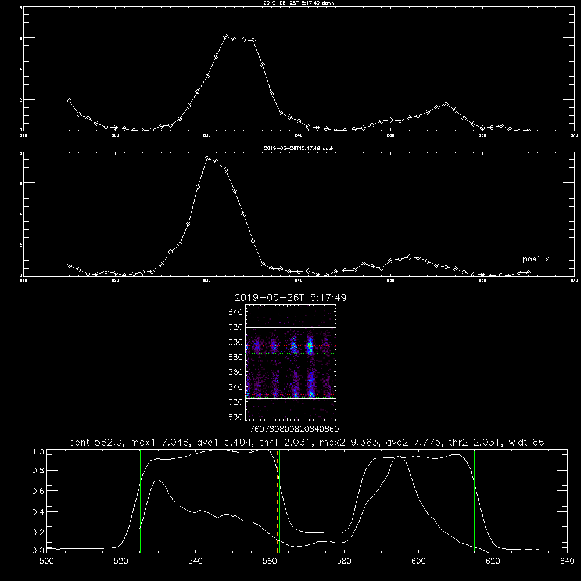Select the "540" x-axis label of bottom plot
Screen dimensions: 581x581
pyautogui.click(x=195, y=561)
